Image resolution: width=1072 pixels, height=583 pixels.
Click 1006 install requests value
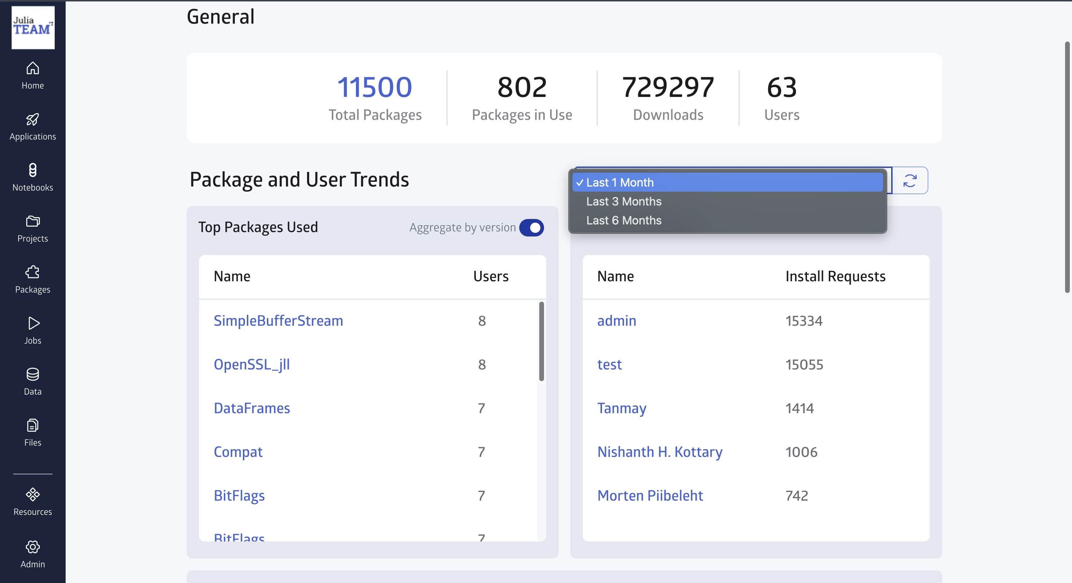coord(801,452)
